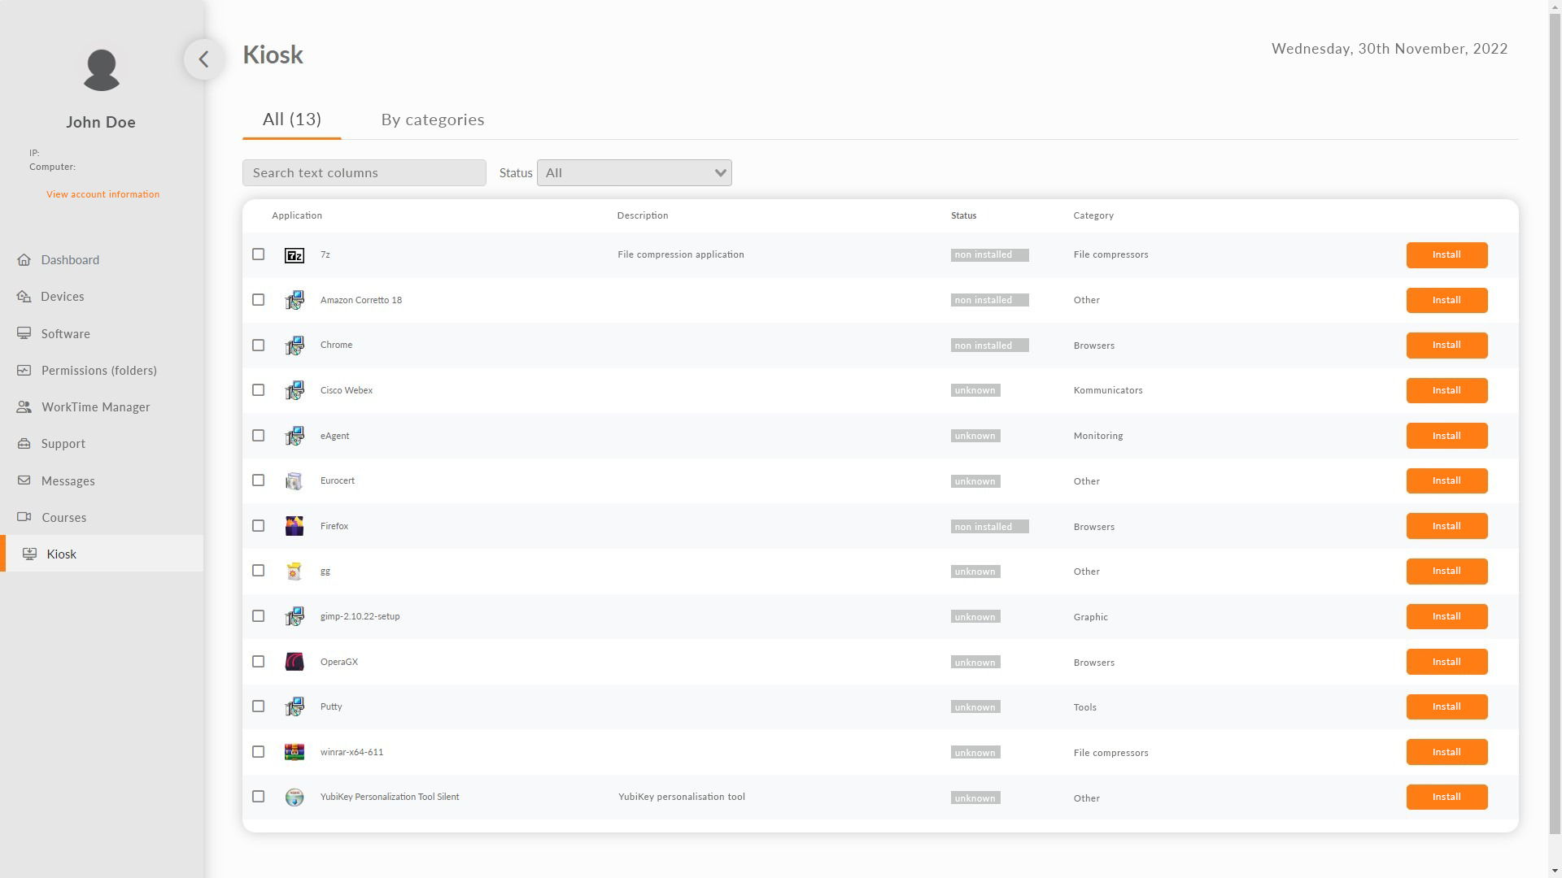Image resolution: width=1562 pixels, height=878 pixels.
Task: Click the winrar-x64-611 icon
Action: pyautogui.click(x=295, y=752)
